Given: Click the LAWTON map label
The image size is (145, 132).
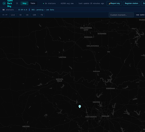Looking at the screenshot, I should coord(62,57).
